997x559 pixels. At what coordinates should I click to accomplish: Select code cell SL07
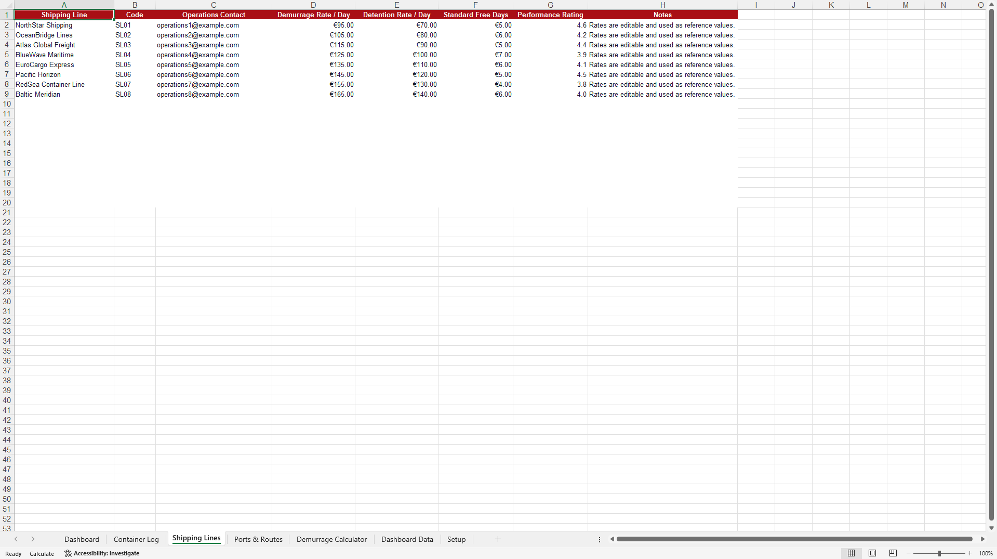pyautogui.click(x=135, y=84)
